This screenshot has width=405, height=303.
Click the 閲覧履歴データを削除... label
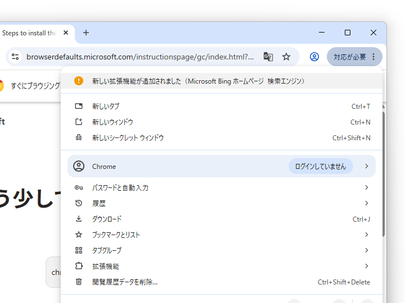[125, 282]
